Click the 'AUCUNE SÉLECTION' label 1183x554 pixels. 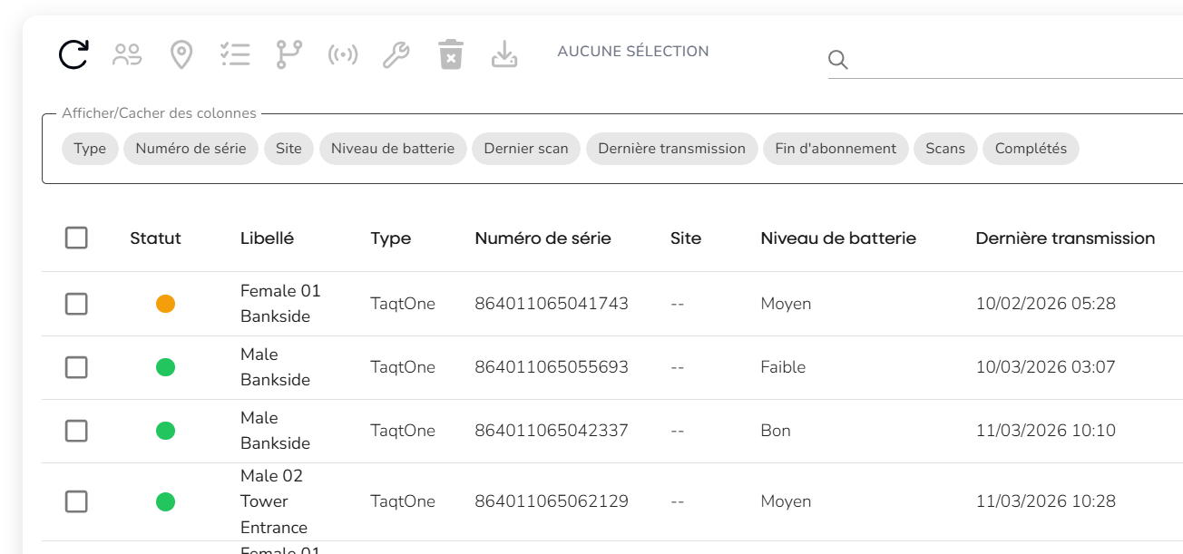tap(633, 51)
